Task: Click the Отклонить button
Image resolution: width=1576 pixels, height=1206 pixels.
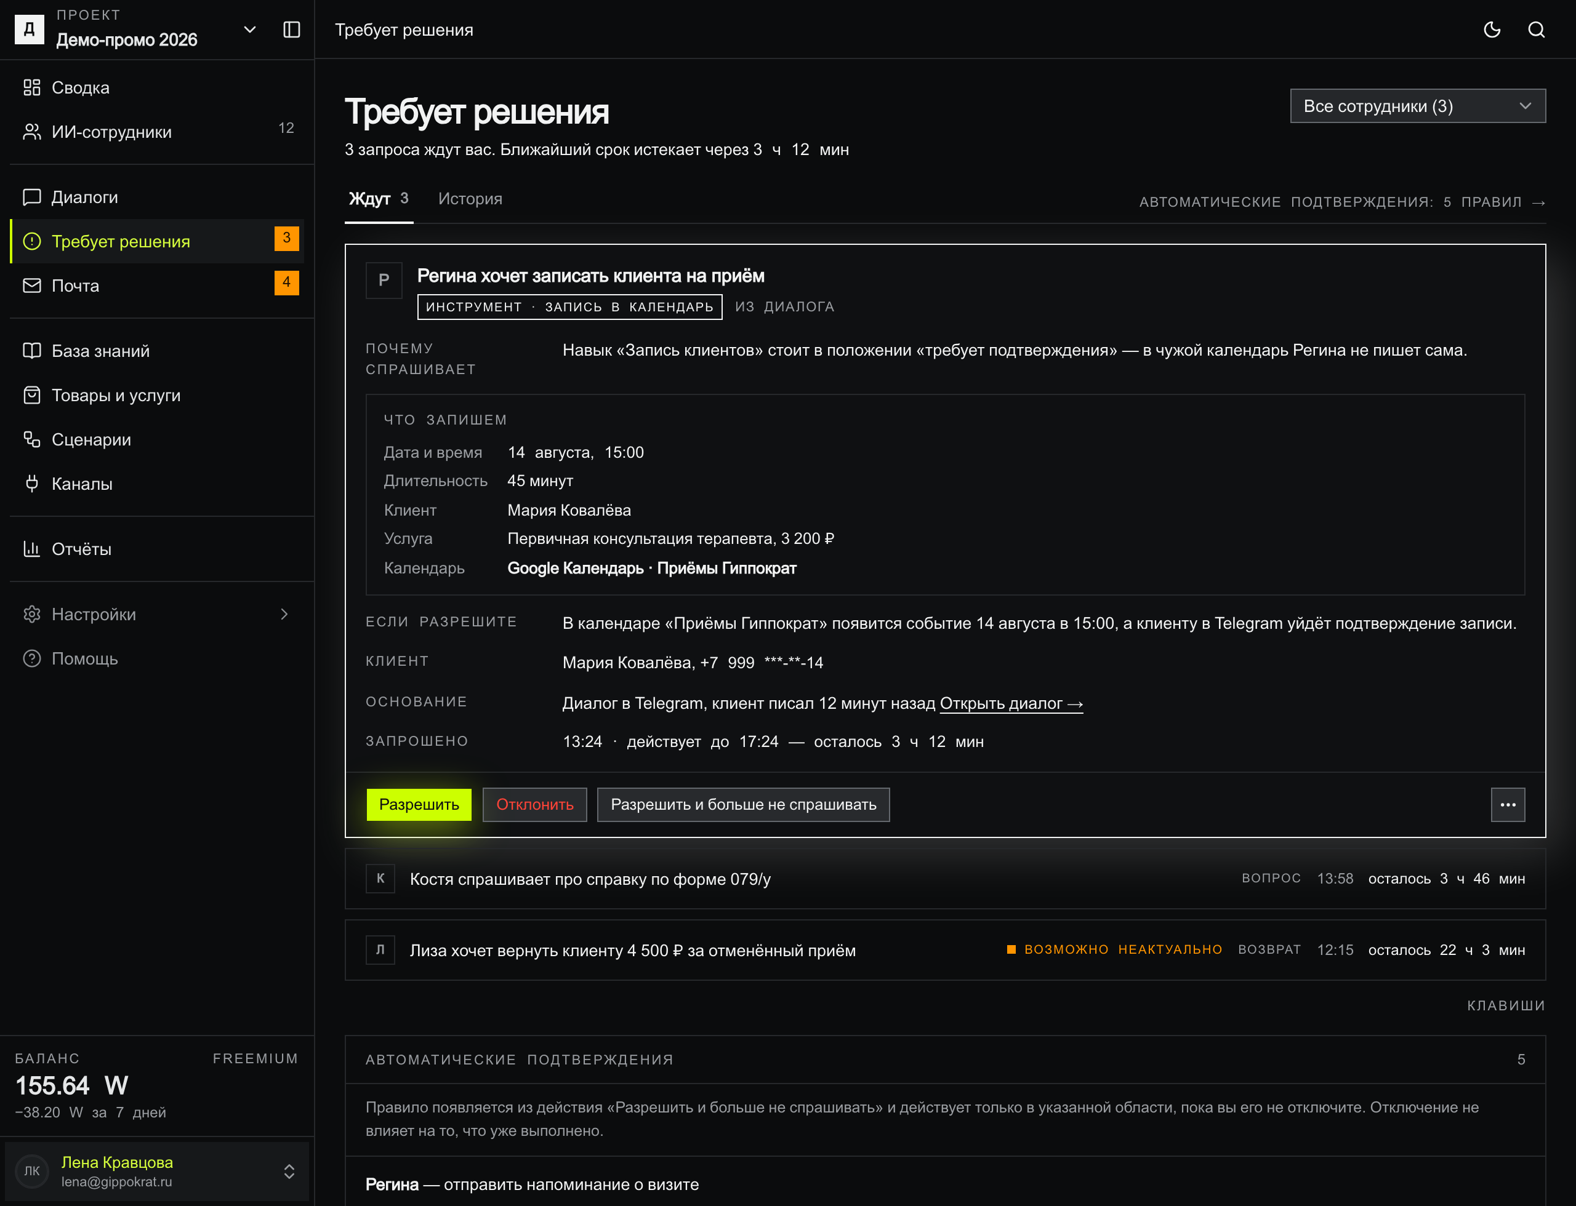Action: pos(534,804)
